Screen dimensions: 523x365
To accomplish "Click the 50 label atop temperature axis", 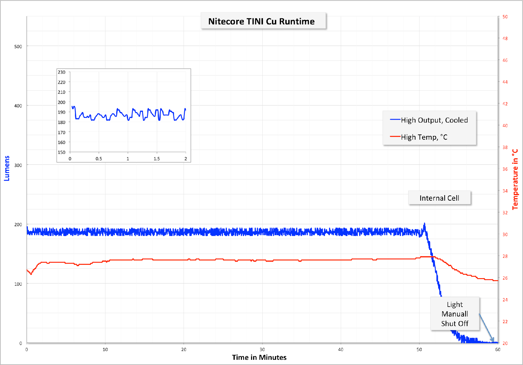I will [x=505, y=17].
